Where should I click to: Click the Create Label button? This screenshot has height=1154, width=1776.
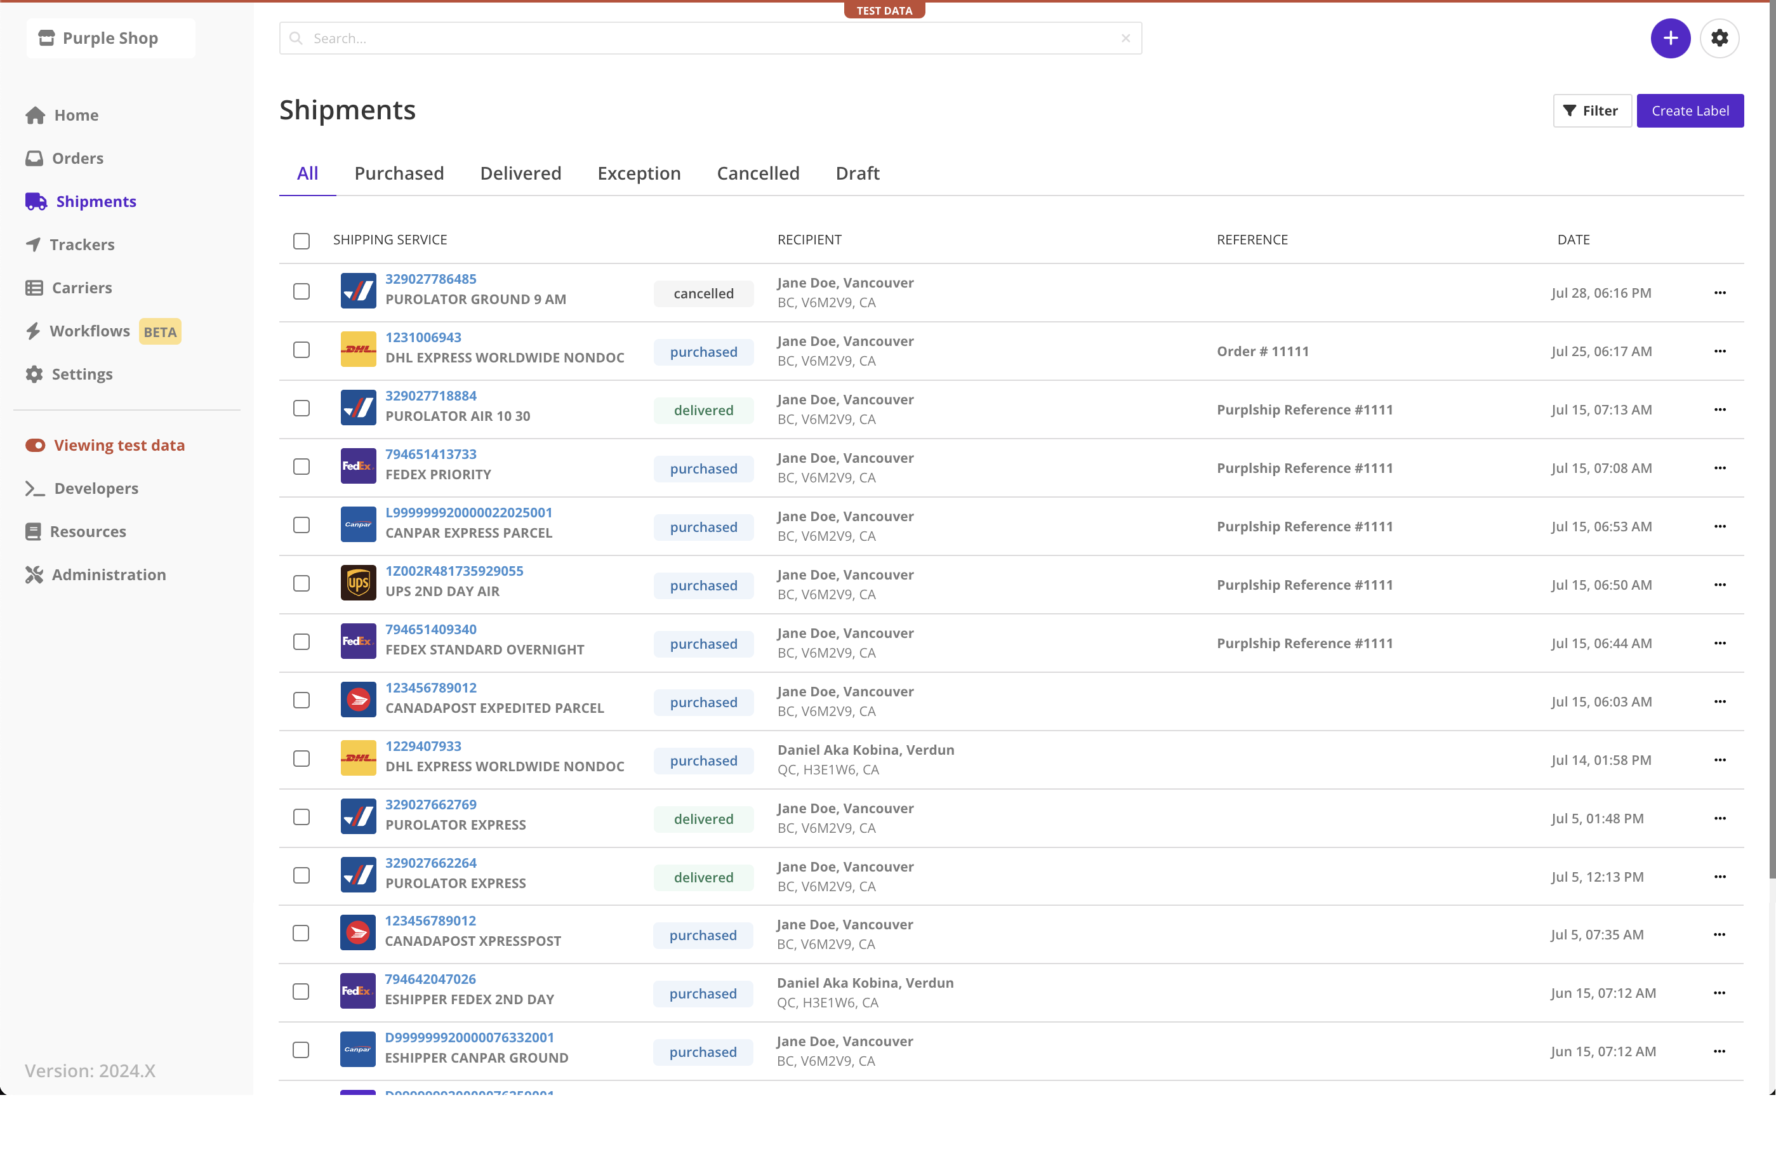[x=1690, y=110]
